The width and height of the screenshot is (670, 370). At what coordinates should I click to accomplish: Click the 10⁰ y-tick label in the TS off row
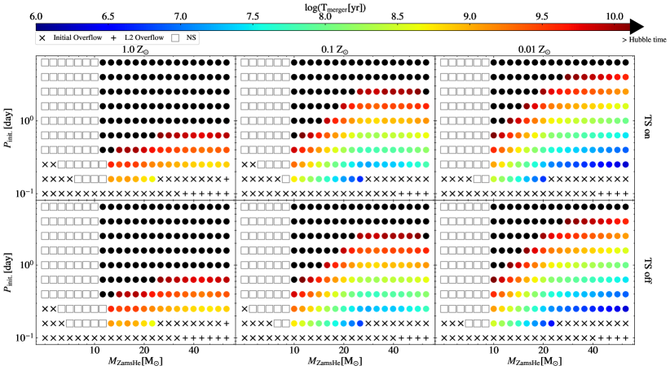pyautogui.click(x=25, y=264)
